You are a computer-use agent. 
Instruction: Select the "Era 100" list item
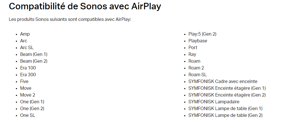point(28,68)
